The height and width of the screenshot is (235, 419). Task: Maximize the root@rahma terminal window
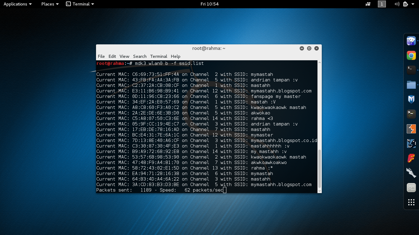309,48
